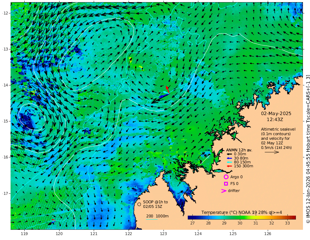Click longitude axis label 124

[x=198, y=234]
